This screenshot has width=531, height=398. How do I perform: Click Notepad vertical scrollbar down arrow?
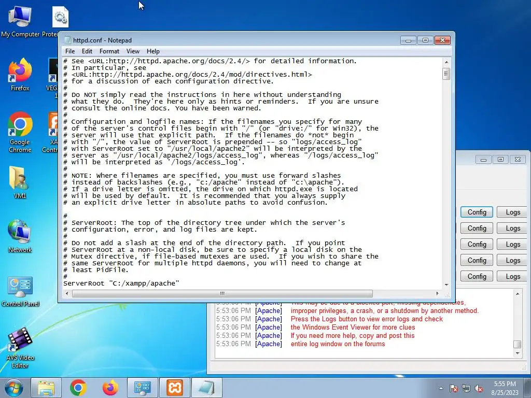[x=446, y=285]
